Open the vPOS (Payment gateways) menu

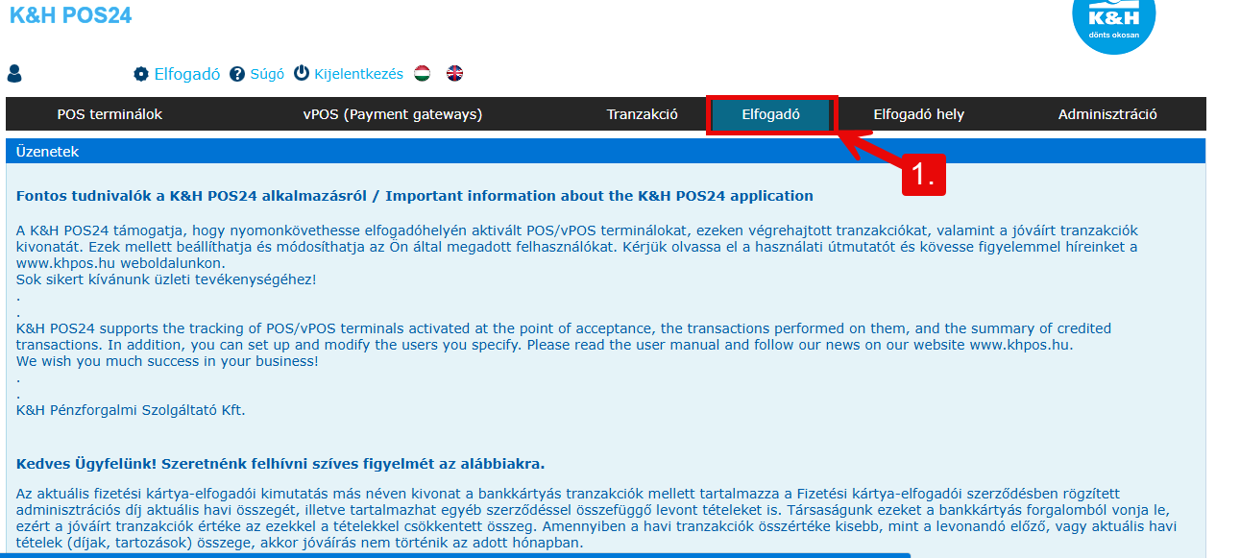tap(393, 114)
